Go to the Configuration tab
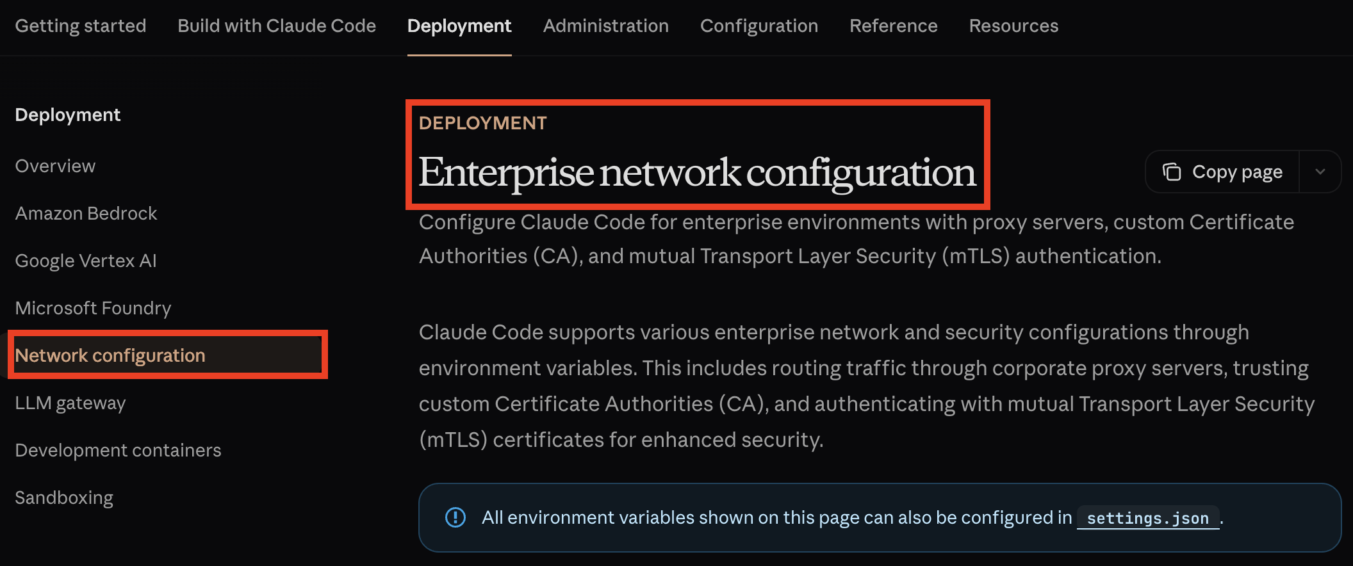The image size is (1353, 566). click(759, 26)
